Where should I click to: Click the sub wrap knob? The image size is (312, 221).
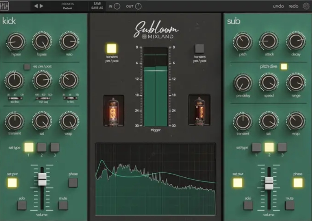click(296, 121)
